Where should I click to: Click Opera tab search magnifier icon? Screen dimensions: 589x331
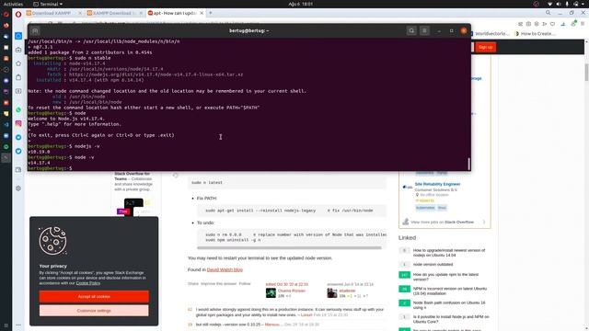click(549, 13)
